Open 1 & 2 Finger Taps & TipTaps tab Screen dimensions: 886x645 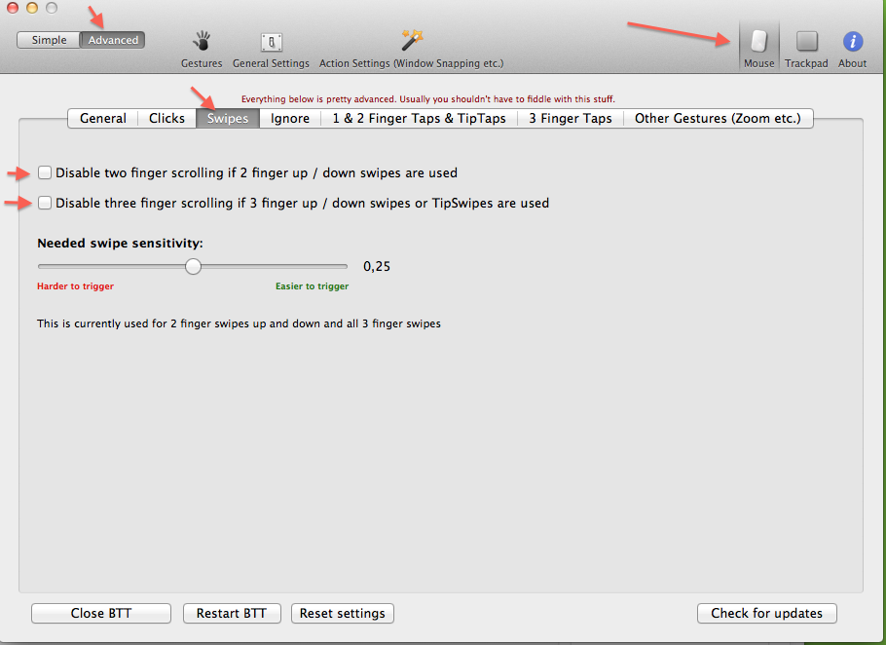tap(419, 118)
